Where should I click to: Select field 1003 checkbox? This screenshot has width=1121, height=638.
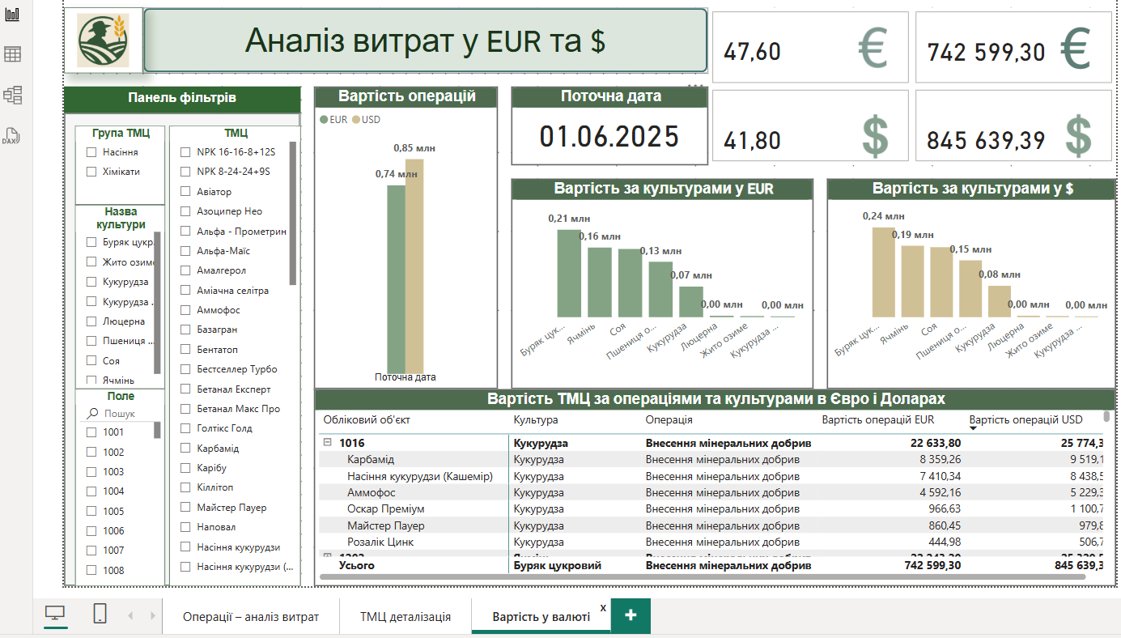tap(91, 472)
